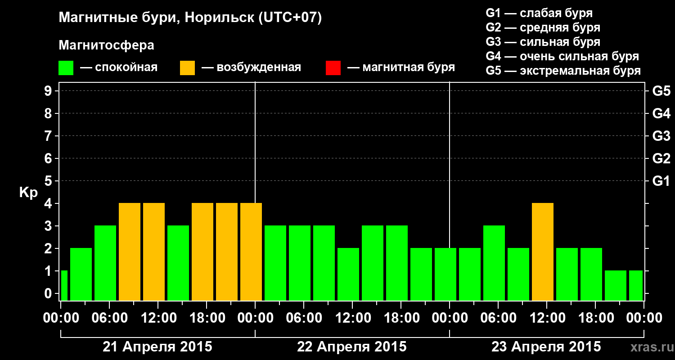
Task: Select the 21 April 07:00–10:00 orange bar
Action: [x=130, y=252]
